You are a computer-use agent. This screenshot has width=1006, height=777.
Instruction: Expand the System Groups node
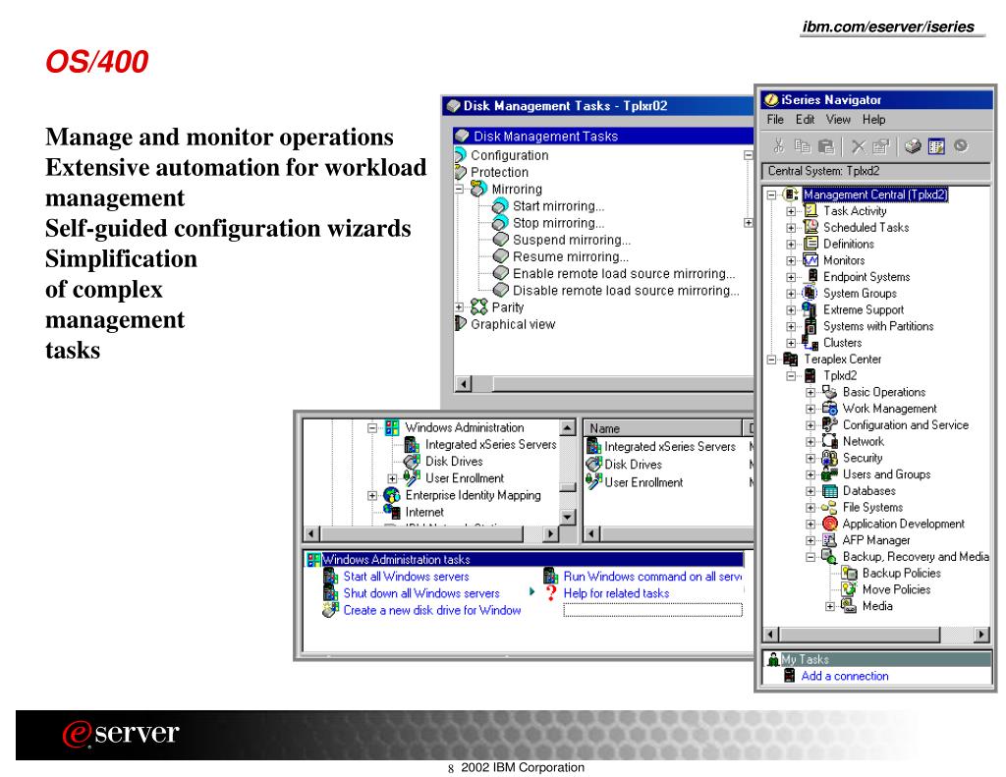(x=791, y=294)
